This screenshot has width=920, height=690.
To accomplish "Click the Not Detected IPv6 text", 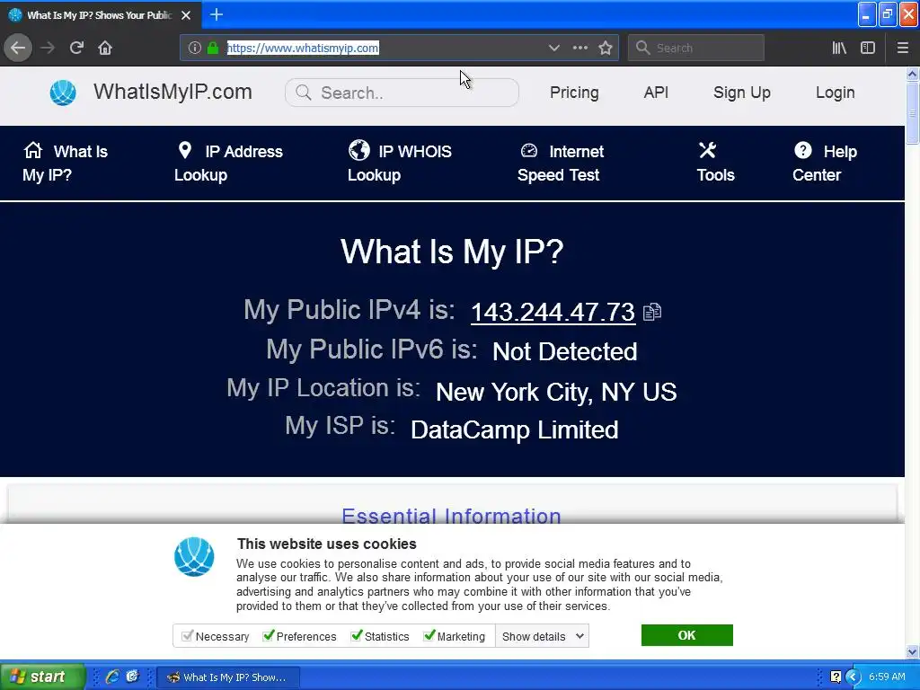I will [x=564, y=352].
